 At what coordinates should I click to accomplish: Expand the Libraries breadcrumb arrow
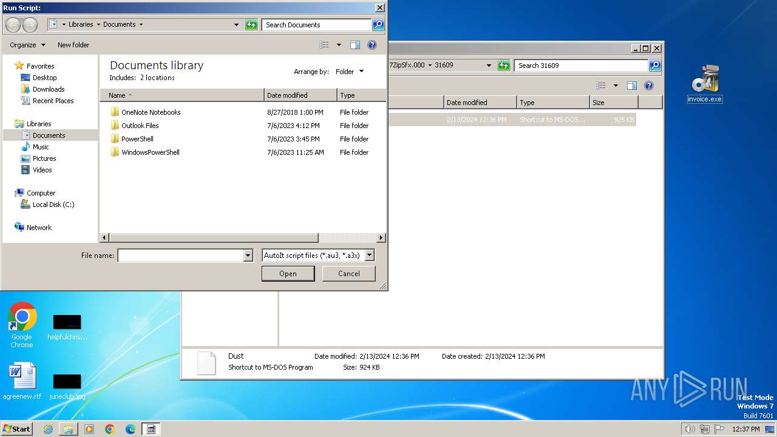pyautogui.click(x=98, y=25)
